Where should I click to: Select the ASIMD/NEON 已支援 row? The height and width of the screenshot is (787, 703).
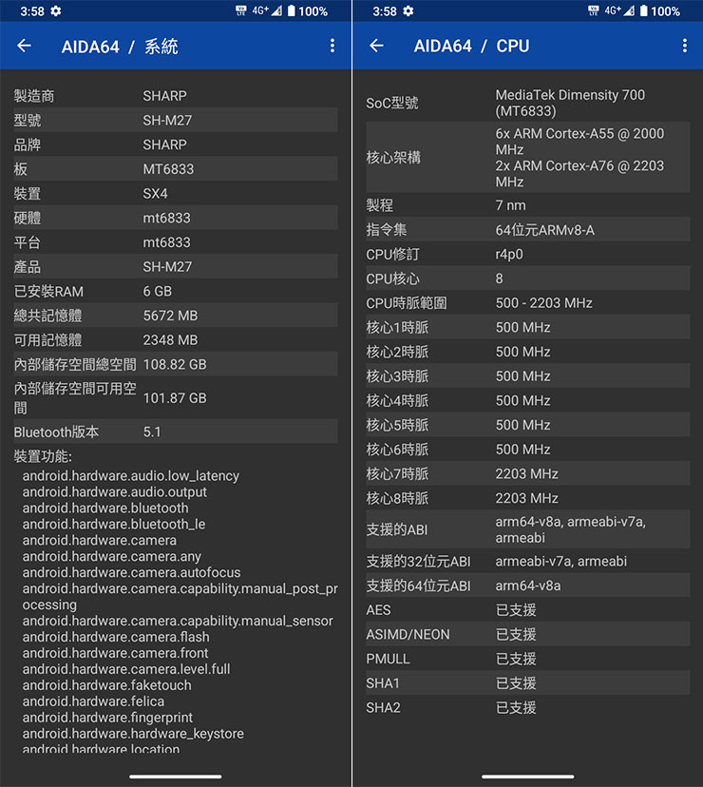click(527, 634)
